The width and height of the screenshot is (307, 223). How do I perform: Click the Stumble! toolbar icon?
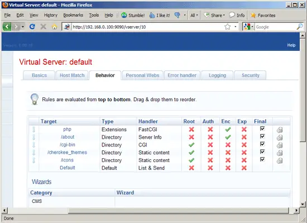pos(124,15)
